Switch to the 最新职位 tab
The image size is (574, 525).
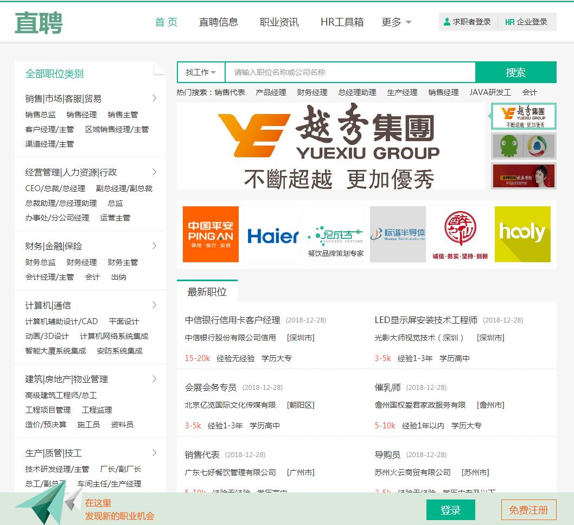coord(207,292)
